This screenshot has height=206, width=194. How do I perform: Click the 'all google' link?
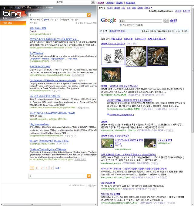[130, 2]
